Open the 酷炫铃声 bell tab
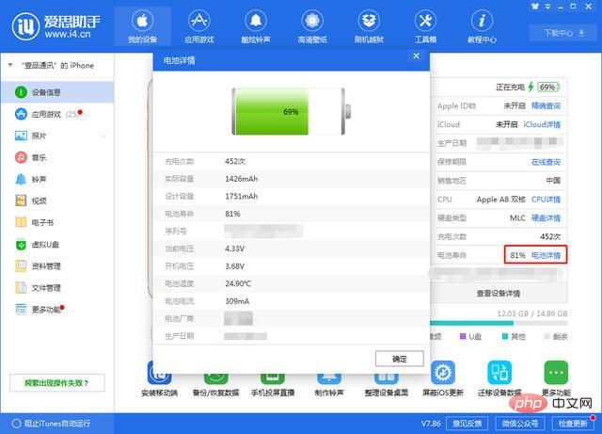 pos(256,26)
